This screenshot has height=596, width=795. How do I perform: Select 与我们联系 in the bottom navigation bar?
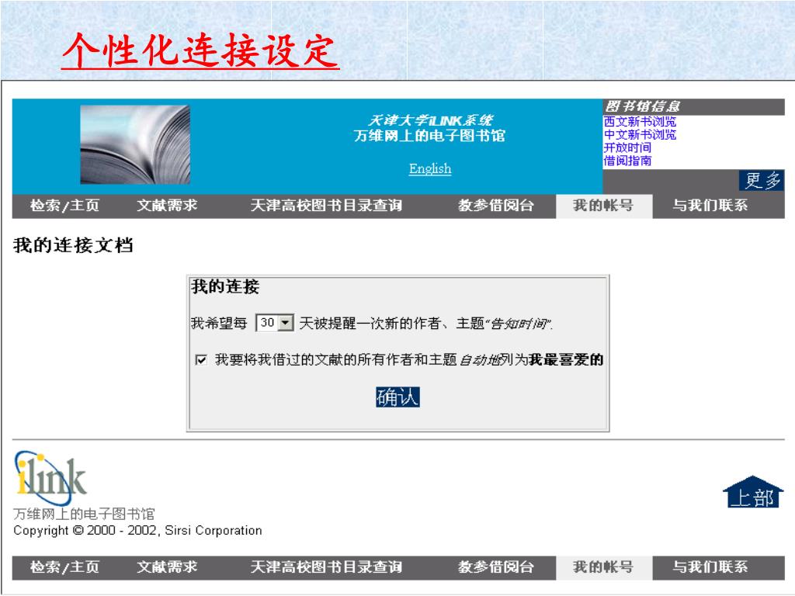coord(710,567)
